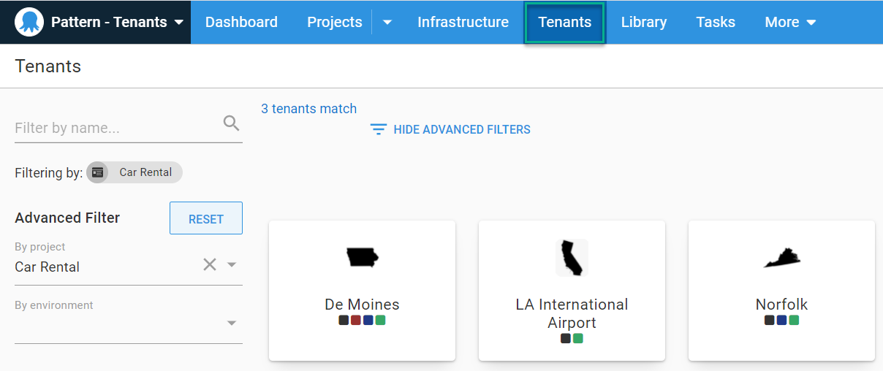Open the Norfolk Virginia-shaped tenant logo

click(781, 257)
